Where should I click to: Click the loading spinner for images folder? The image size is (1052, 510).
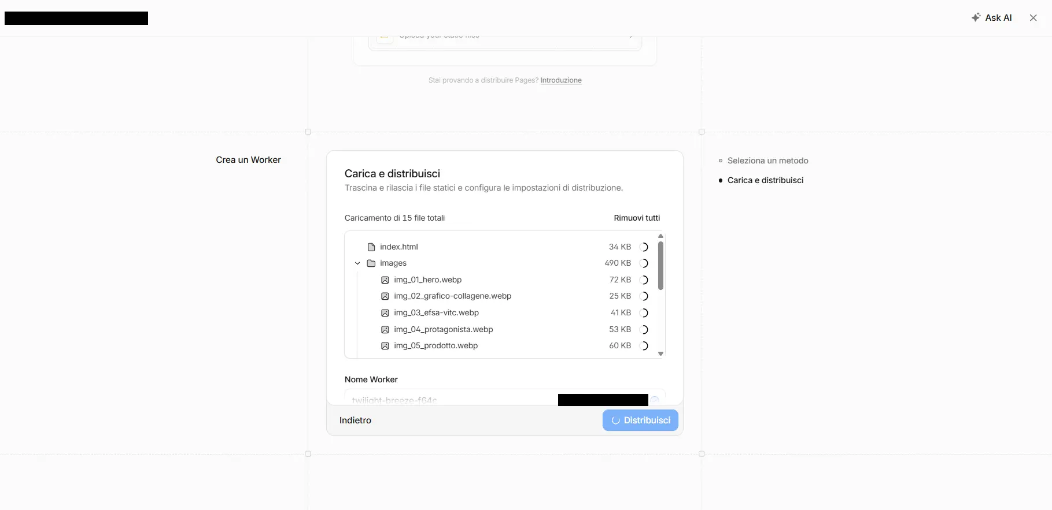[644, 263]
